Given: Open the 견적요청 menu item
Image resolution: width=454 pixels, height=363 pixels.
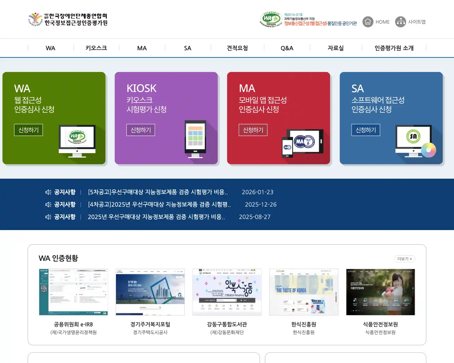Looking at the screenshot, I should pyautogui.click(x=237, y=48).
